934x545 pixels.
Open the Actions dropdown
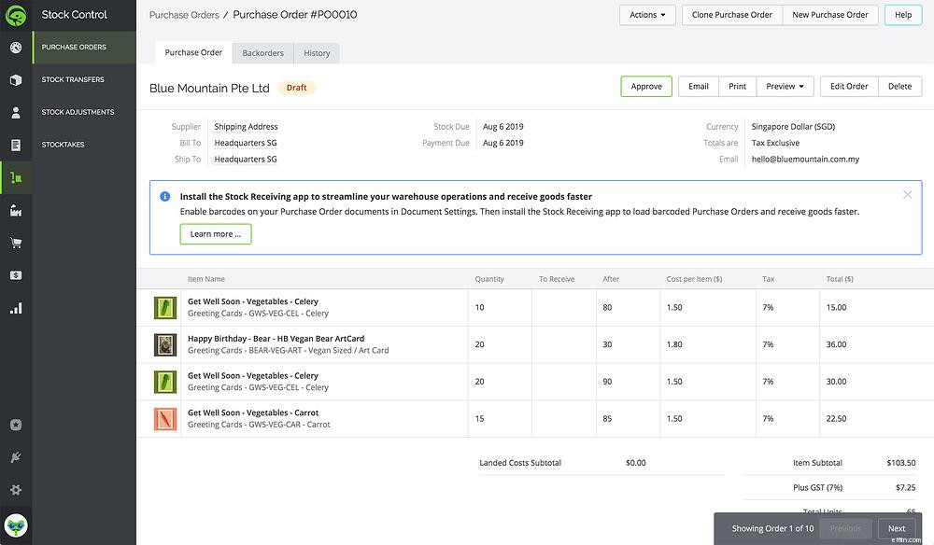click(x=646, y=15)
